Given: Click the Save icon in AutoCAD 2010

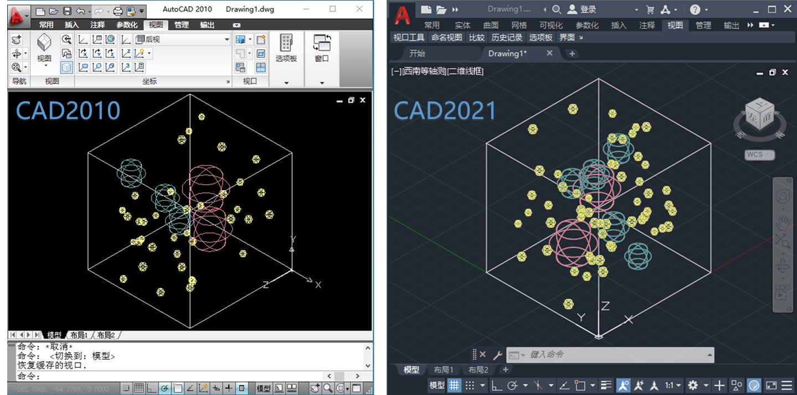Looking at the screenshot, I should tap(67, 11).
